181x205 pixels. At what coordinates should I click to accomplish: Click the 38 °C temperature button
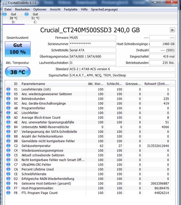coord(18,72)
